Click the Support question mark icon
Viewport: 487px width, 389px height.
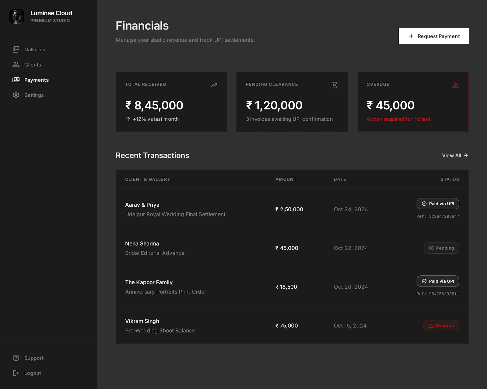point(16,358)
